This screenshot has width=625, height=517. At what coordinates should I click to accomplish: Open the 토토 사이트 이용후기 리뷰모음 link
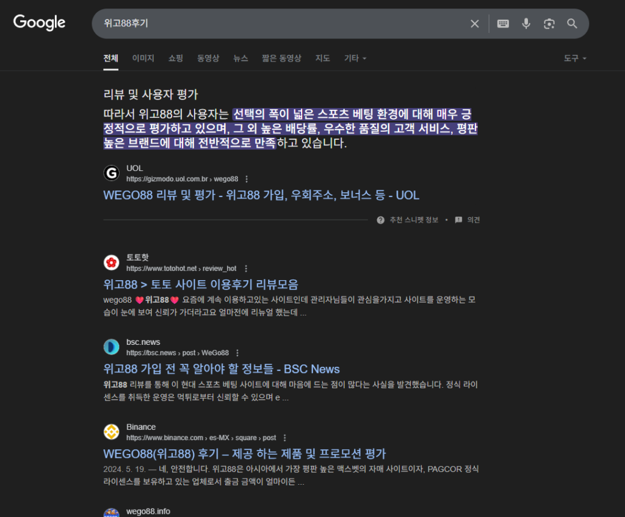click(x=200, y=284)
